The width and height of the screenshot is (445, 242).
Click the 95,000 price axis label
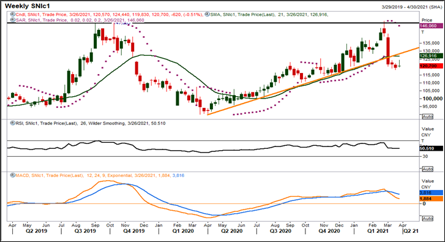pos(430,107)
